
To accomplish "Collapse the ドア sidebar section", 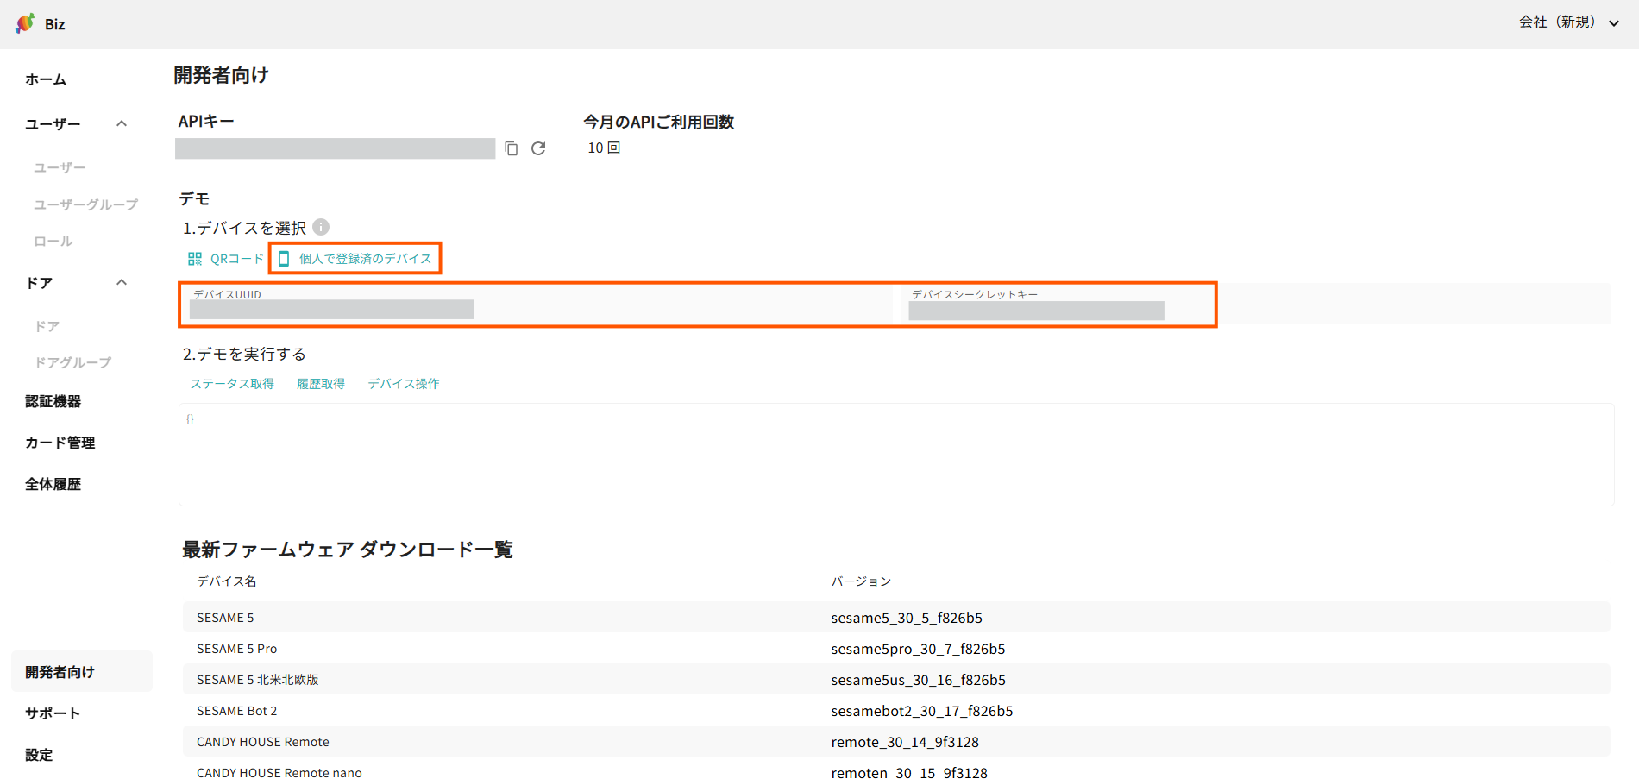I will pyautogui.click(x=122, y=282).
